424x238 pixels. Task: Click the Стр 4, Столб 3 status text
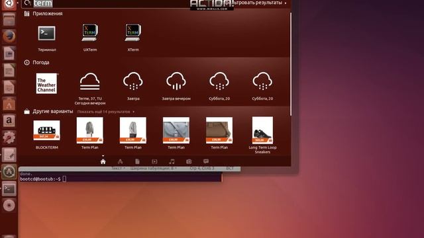pyautogui.click(x=202, y=168)
